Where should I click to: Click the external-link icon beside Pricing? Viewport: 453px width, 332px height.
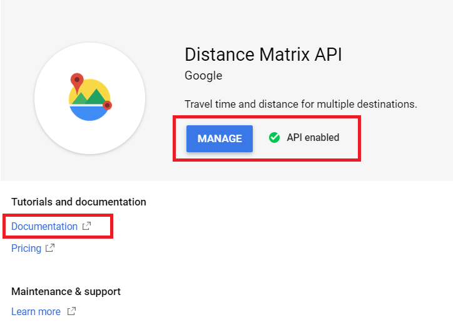click(x=50, y=248)
